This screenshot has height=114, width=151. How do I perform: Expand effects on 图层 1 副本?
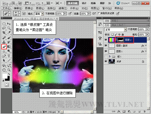pyautogui.click(x=146, y=45)
